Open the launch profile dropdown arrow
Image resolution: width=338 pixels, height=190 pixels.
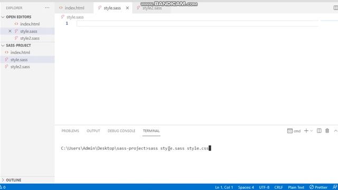tap(312, 131)
